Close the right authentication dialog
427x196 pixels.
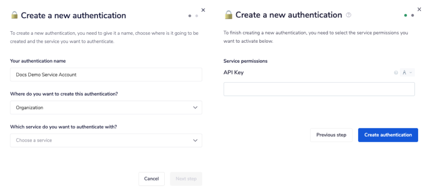(418, 9)
